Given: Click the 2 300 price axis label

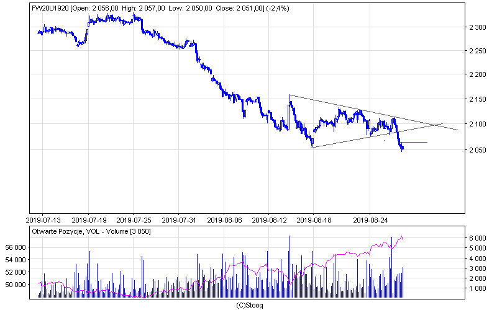Looking at the screenshot, I should pos(478,28).
